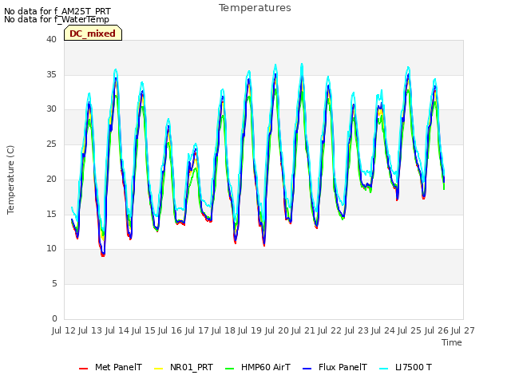Image resolution: width=511 pixels, height=383 pixels.
Task: Click the Jul 21 x-axis tick label
Action: click(x=303, y=330)
